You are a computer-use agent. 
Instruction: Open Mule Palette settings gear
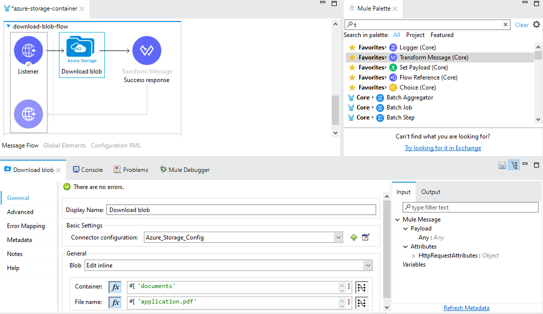(537, 24)
